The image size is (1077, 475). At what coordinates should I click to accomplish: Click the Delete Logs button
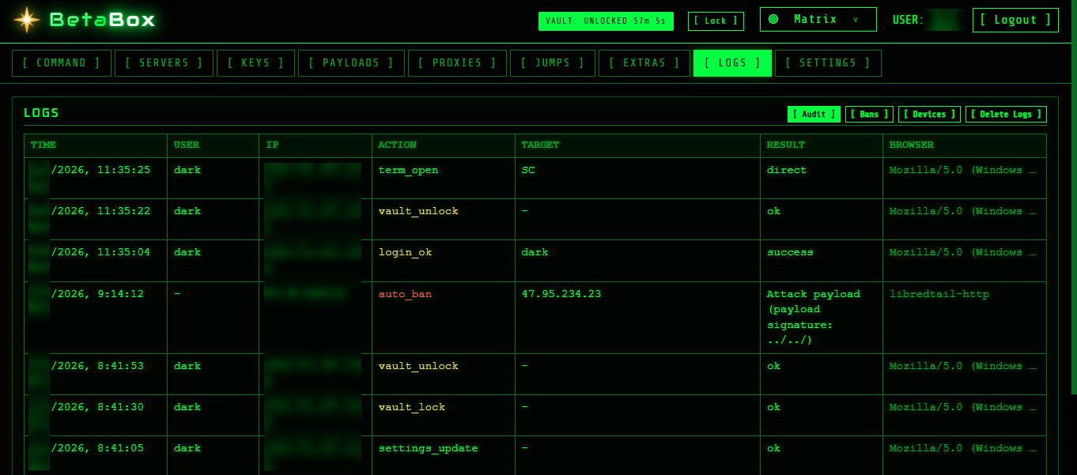(1006, 115)
